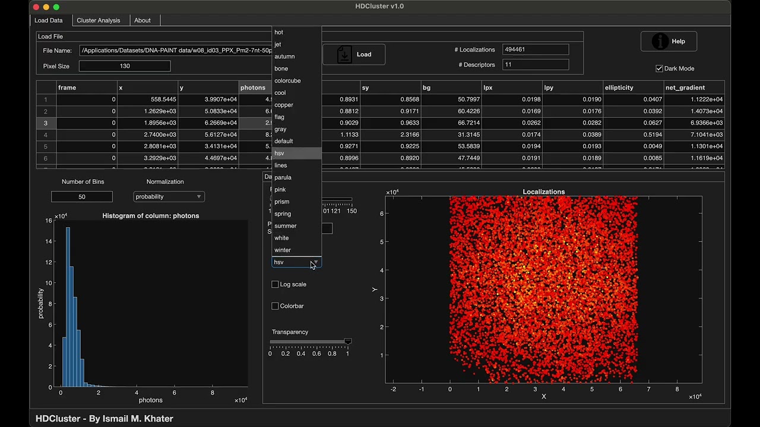
Task: Select the x column header
Action: point(147,88)
